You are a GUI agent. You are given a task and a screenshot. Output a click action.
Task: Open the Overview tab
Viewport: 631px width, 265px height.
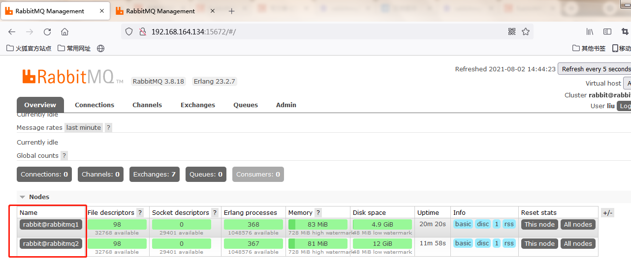pos(40,105)
